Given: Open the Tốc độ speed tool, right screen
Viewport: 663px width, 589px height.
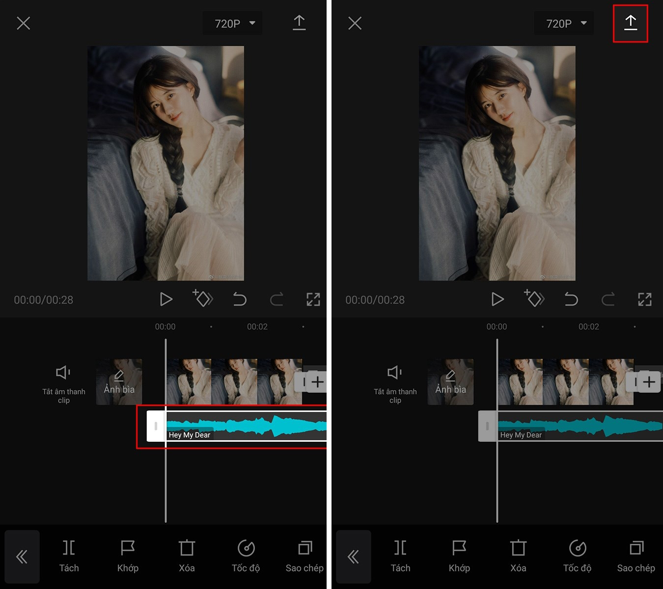Looking at the screenshot, I should pos(577,556).
